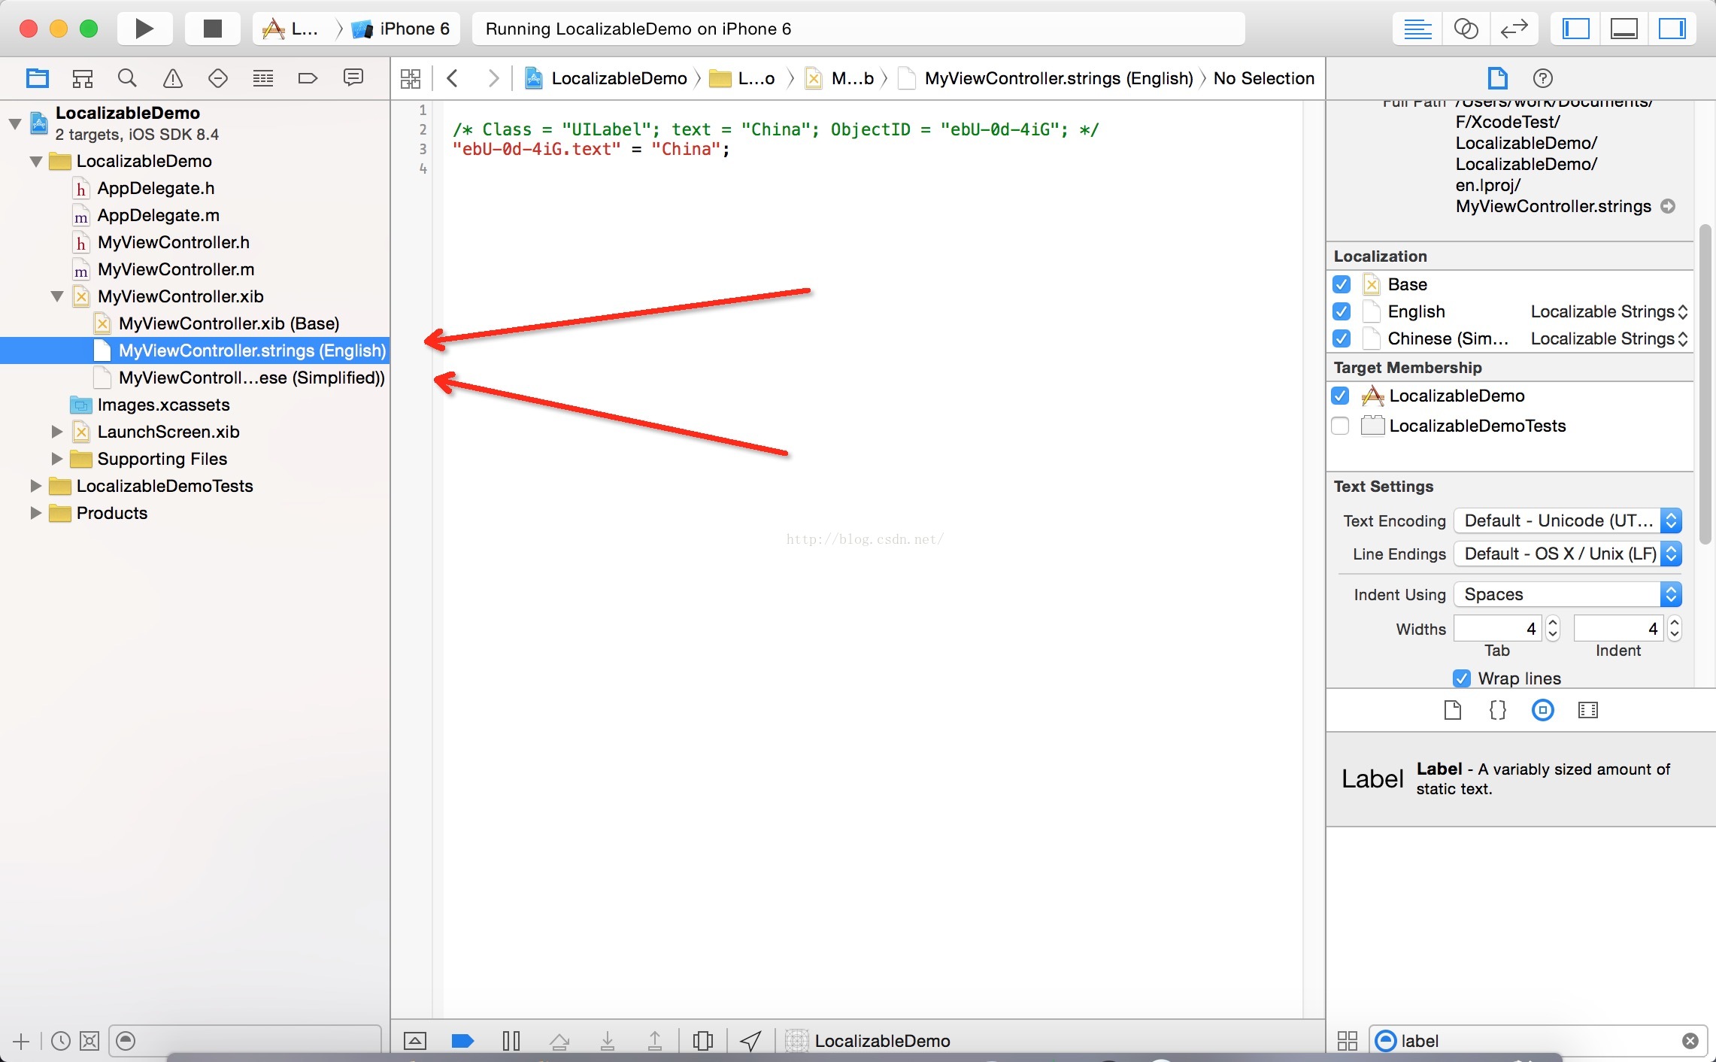This screenshot has width=1716, height=1062.
Task: Go forward in editor history
Action: pos(493,78)
